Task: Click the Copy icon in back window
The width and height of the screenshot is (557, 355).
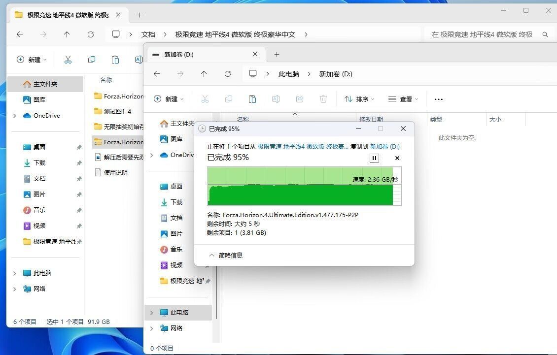Action: click(x=92, y=60)
